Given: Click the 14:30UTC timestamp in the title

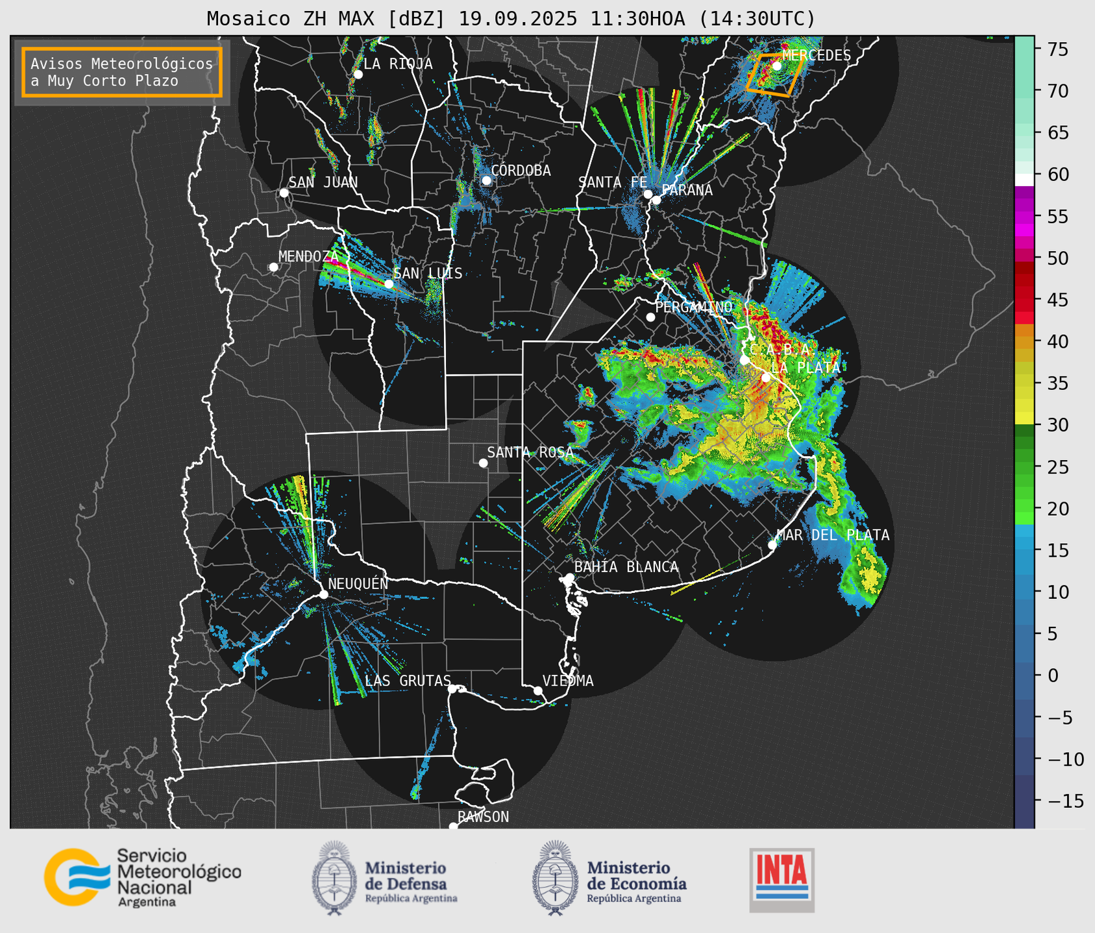Looking at the screenshot, I should tap(756, 19).
